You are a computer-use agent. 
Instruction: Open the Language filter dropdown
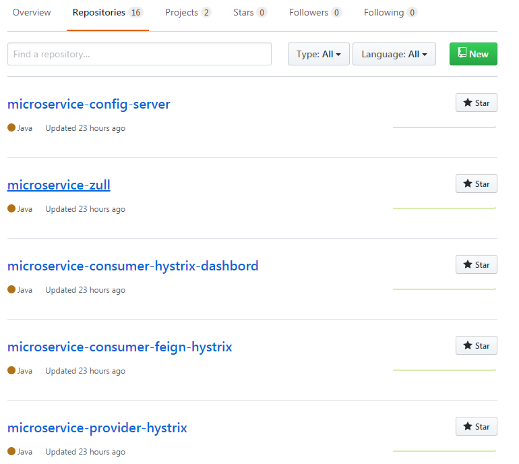click(394, 54)
